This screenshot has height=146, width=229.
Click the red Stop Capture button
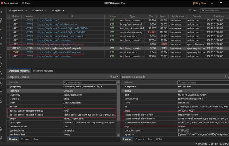pyautogui.click(x=10, y=3)
